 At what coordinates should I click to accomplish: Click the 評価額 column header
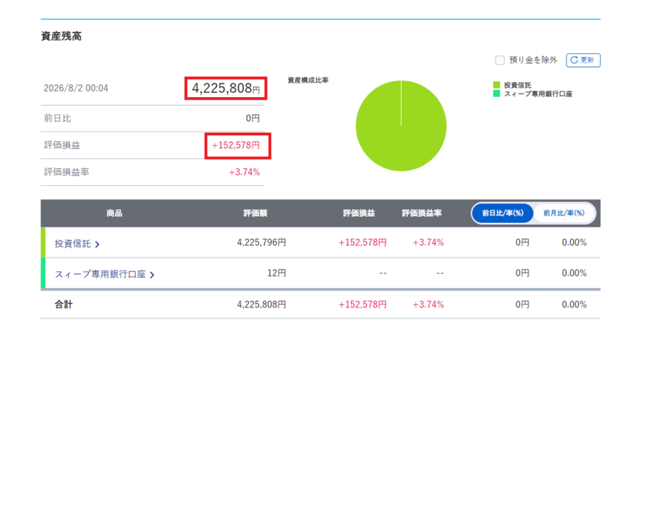(x=255, y=213)
